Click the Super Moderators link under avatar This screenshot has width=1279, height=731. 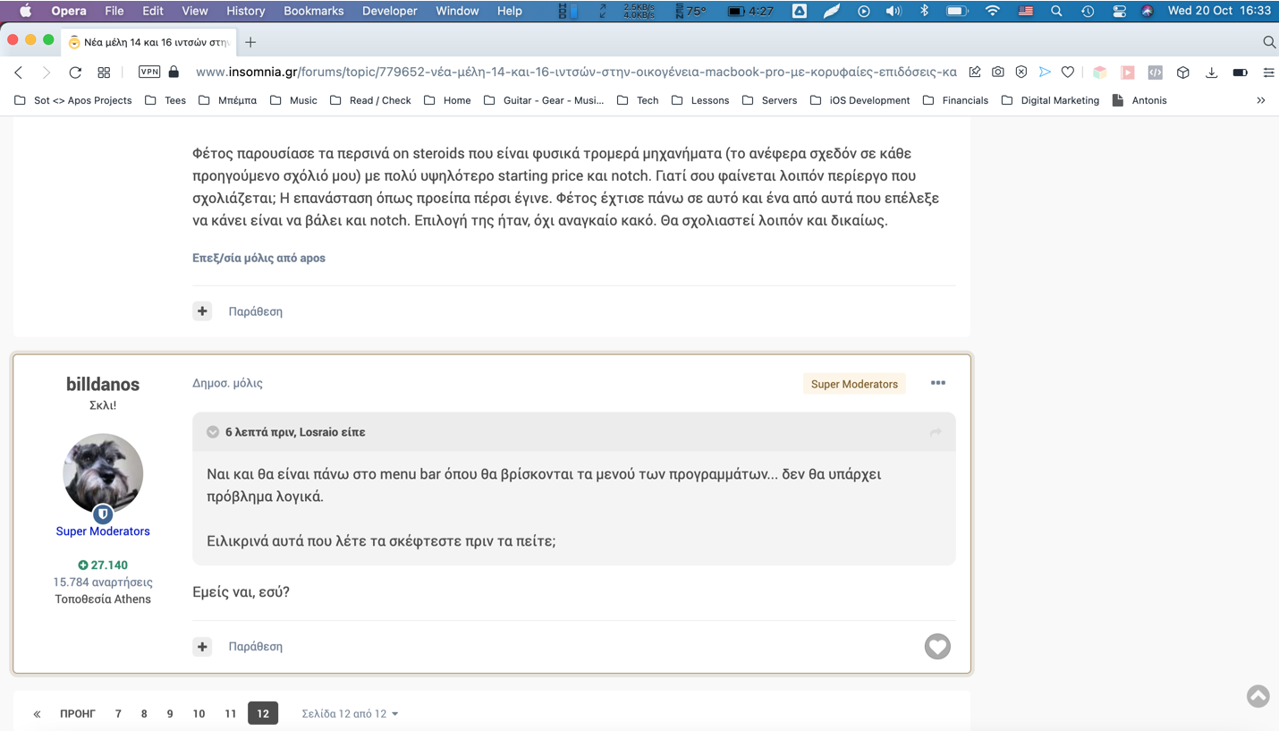click(x=103, y=531)
